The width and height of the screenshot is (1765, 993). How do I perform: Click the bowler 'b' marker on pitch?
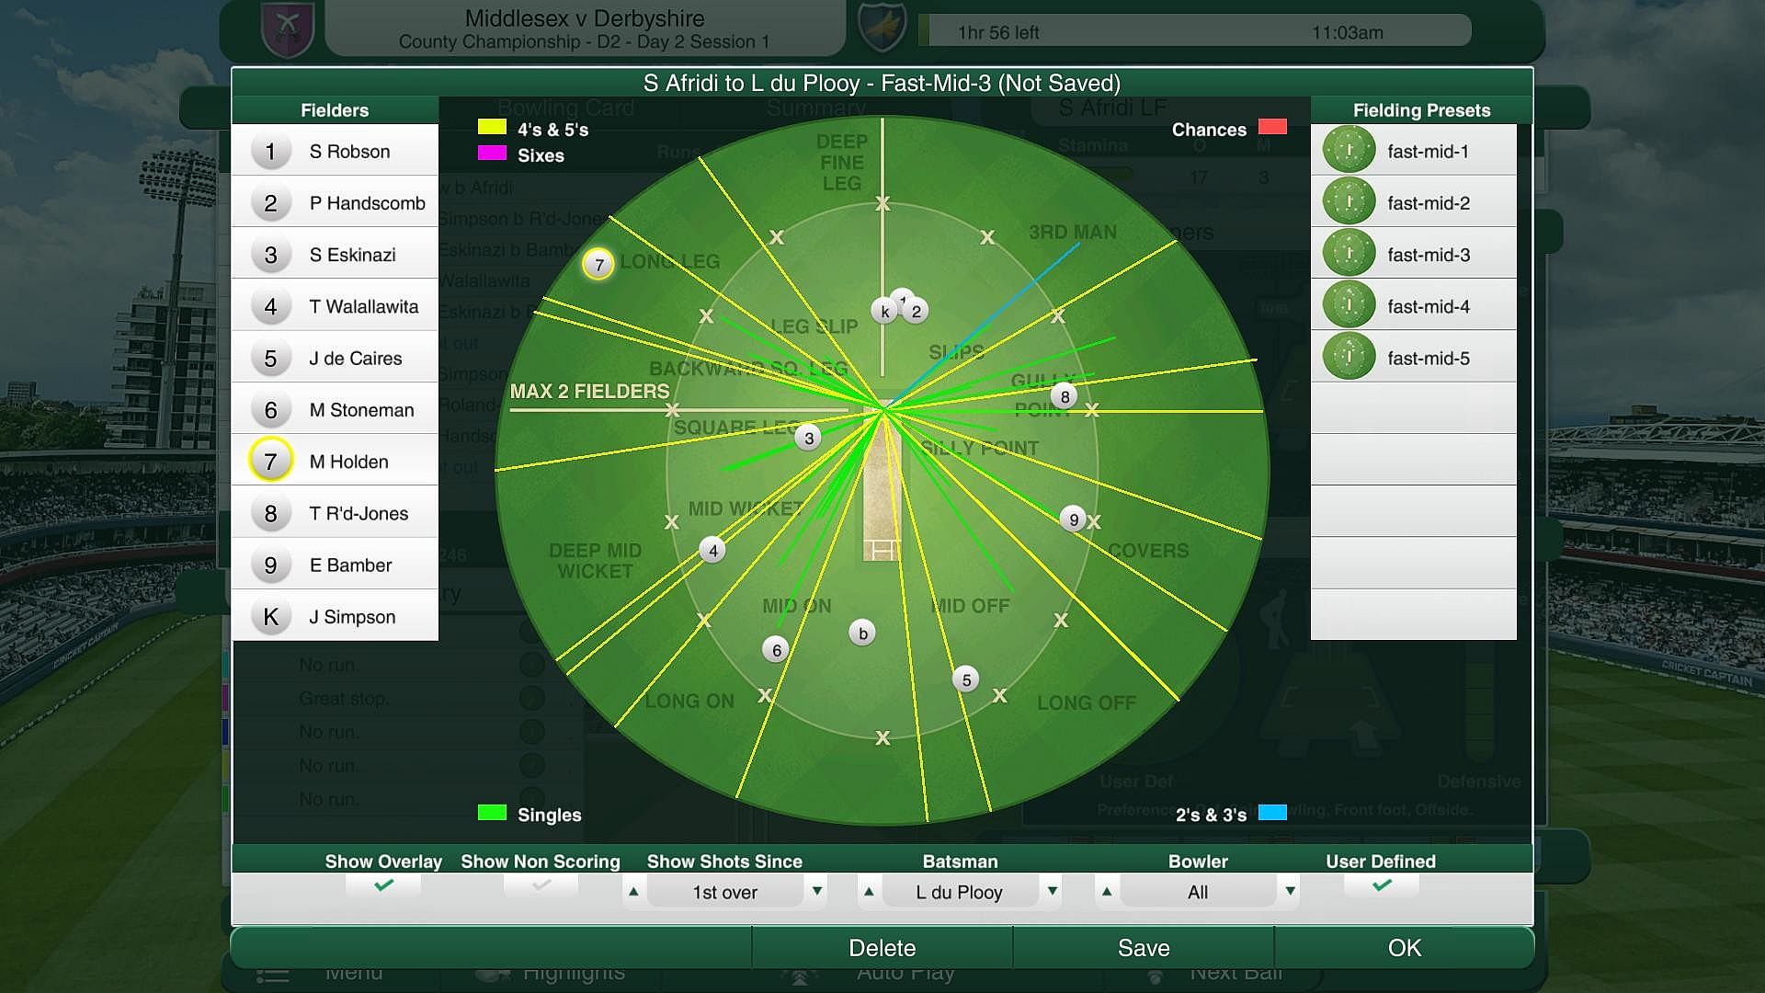pyautogui.click(x=862, y=633)
